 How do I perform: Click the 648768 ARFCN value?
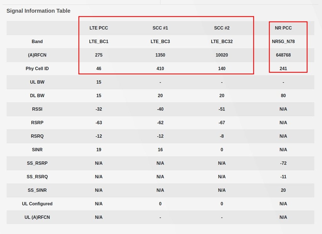pyautogui.click(x=283, y=55)
